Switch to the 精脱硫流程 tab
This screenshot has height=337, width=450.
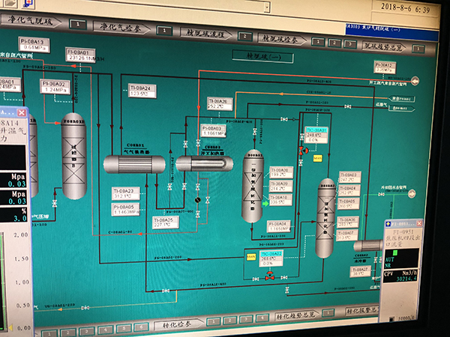[206, 32]
